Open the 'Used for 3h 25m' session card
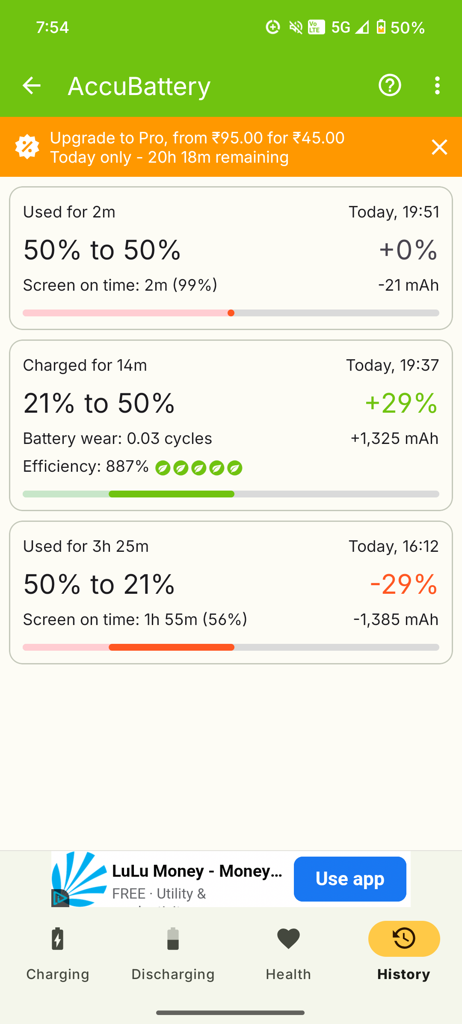 (231, 592)
